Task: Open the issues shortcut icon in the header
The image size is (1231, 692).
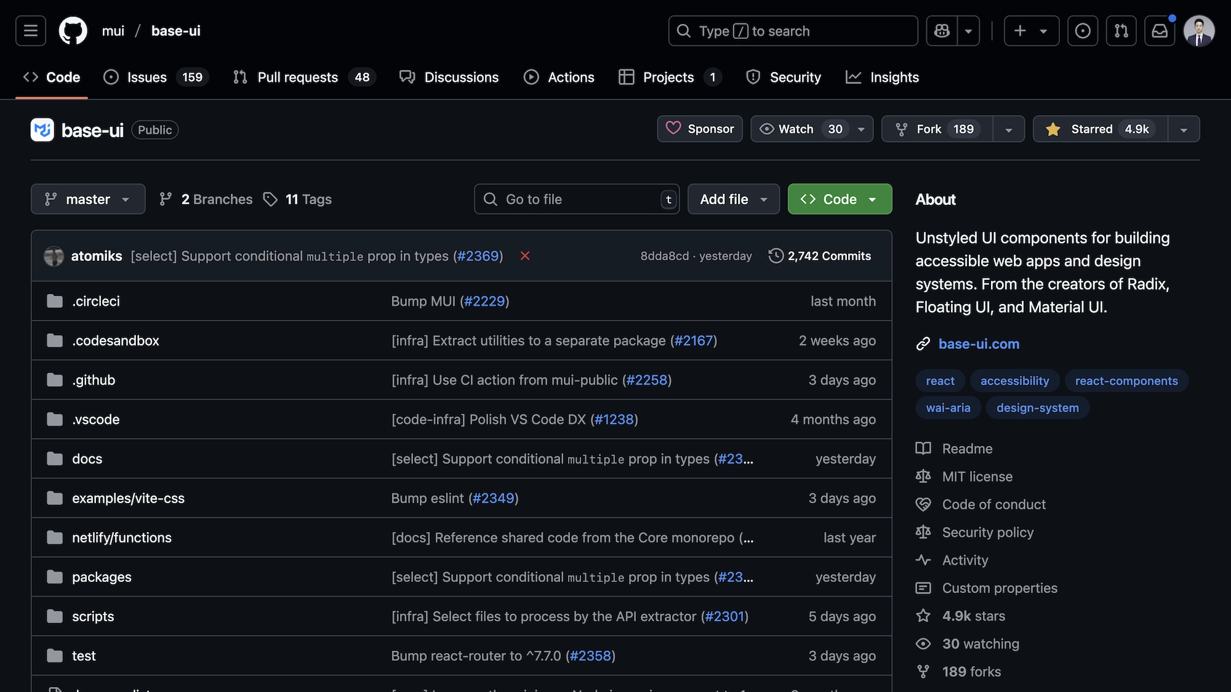Action: 1083,31
